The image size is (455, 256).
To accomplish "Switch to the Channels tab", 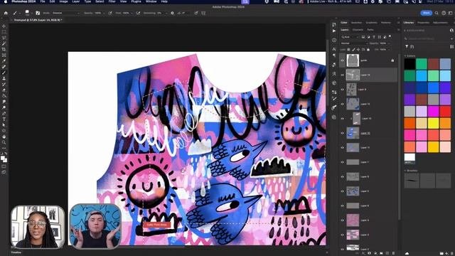I will coord(358,30).
